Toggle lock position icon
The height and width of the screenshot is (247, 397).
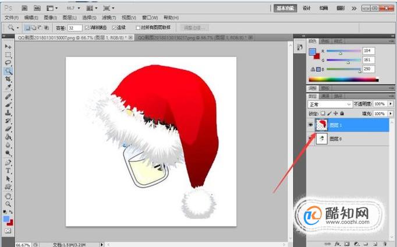[x=335, y=114]
